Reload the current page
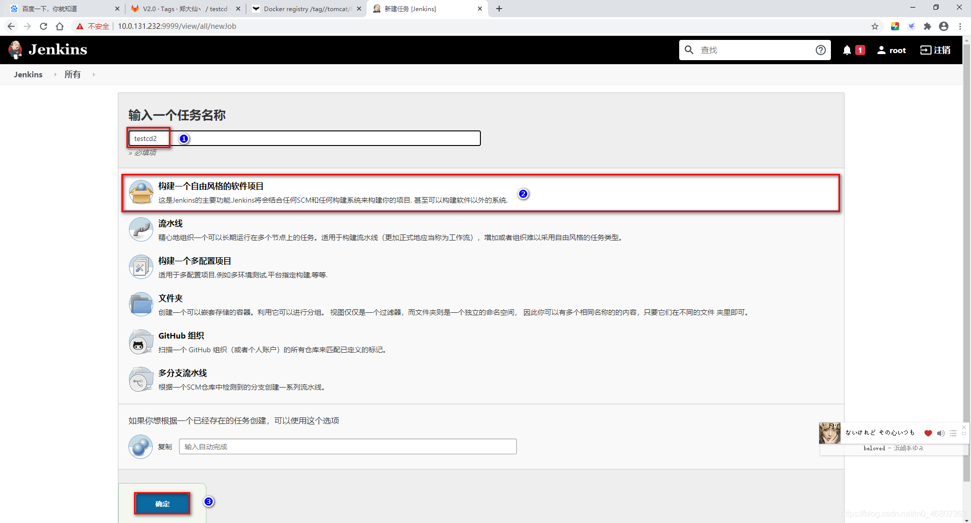 click(x=43, y=26)
